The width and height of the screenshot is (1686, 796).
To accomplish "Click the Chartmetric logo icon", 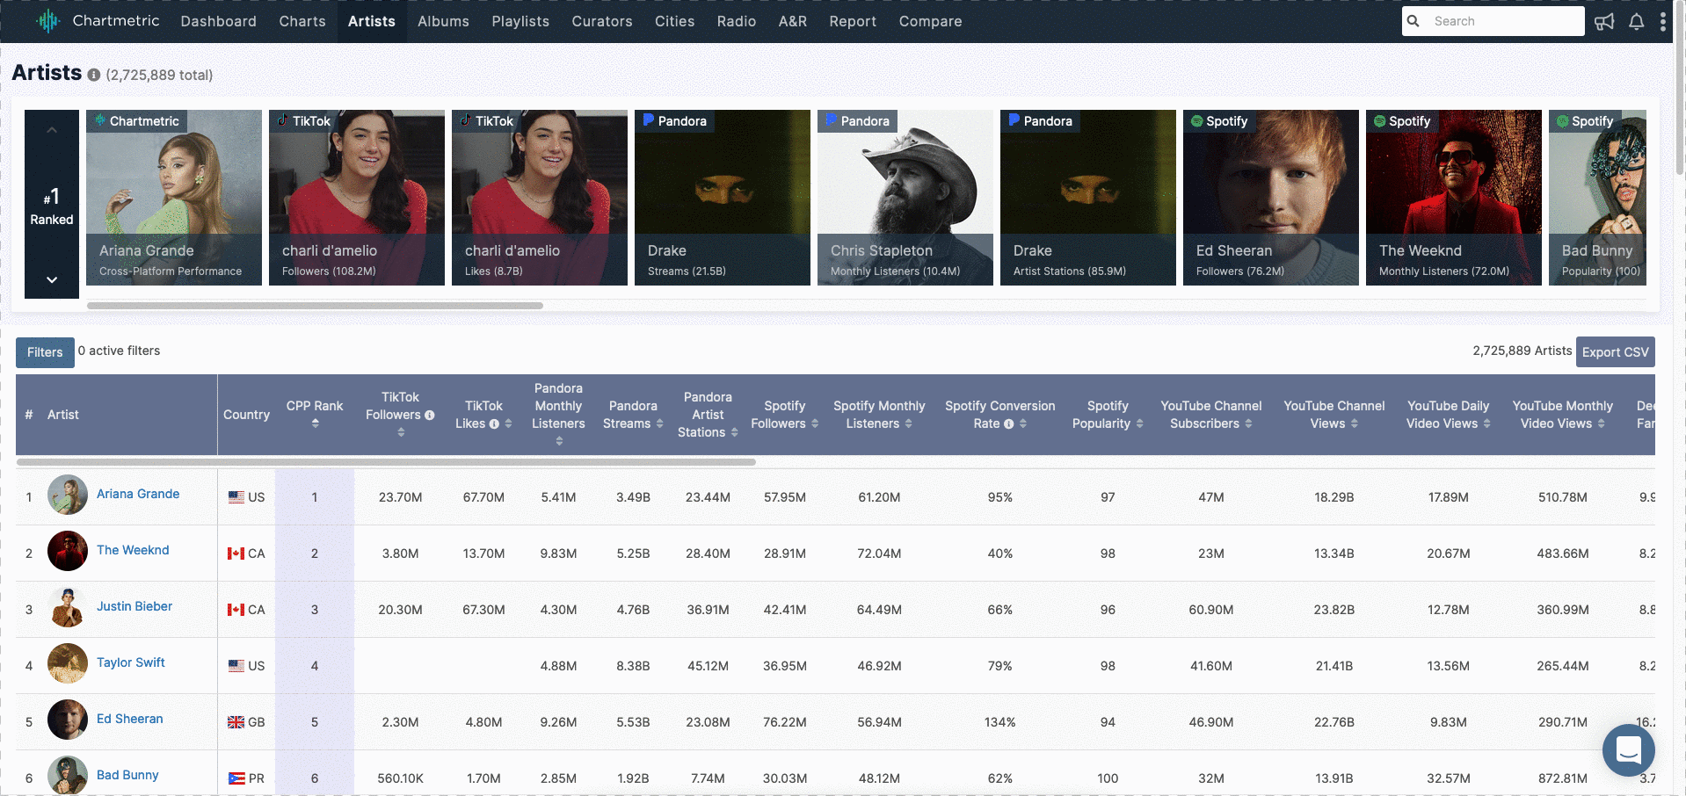I will [47, 21].
